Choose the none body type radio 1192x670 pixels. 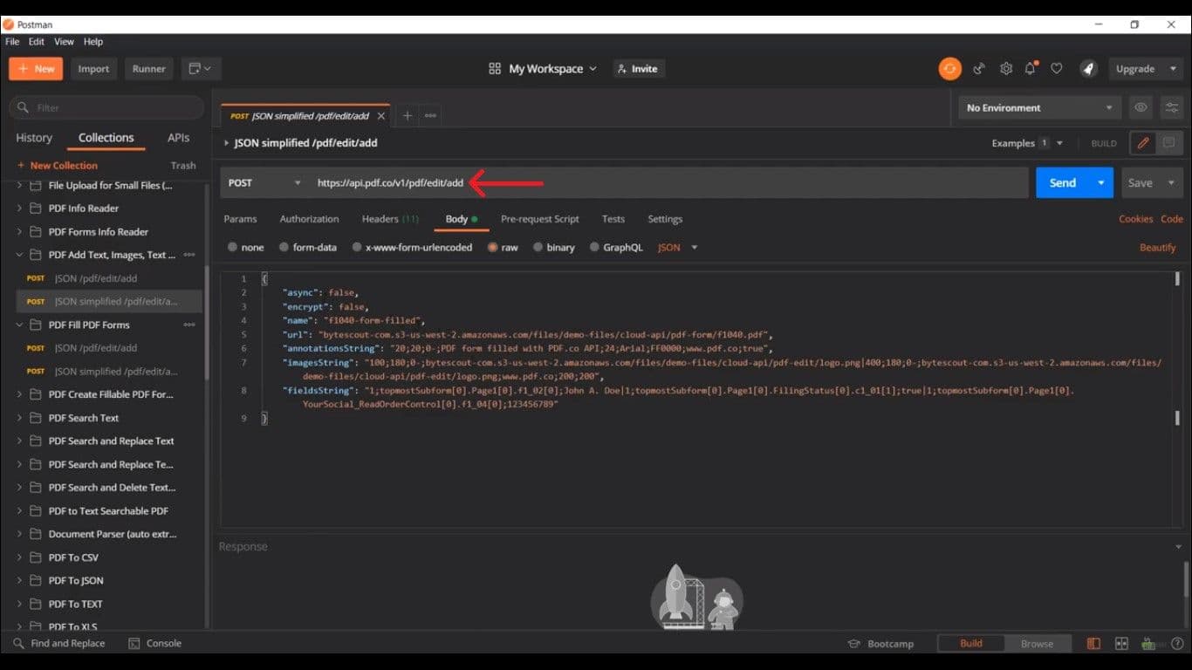click(x=233, y=248)
